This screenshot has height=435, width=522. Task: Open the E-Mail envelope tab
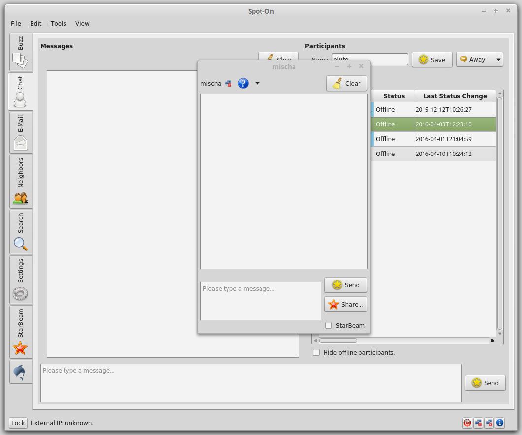coord(20,132)
